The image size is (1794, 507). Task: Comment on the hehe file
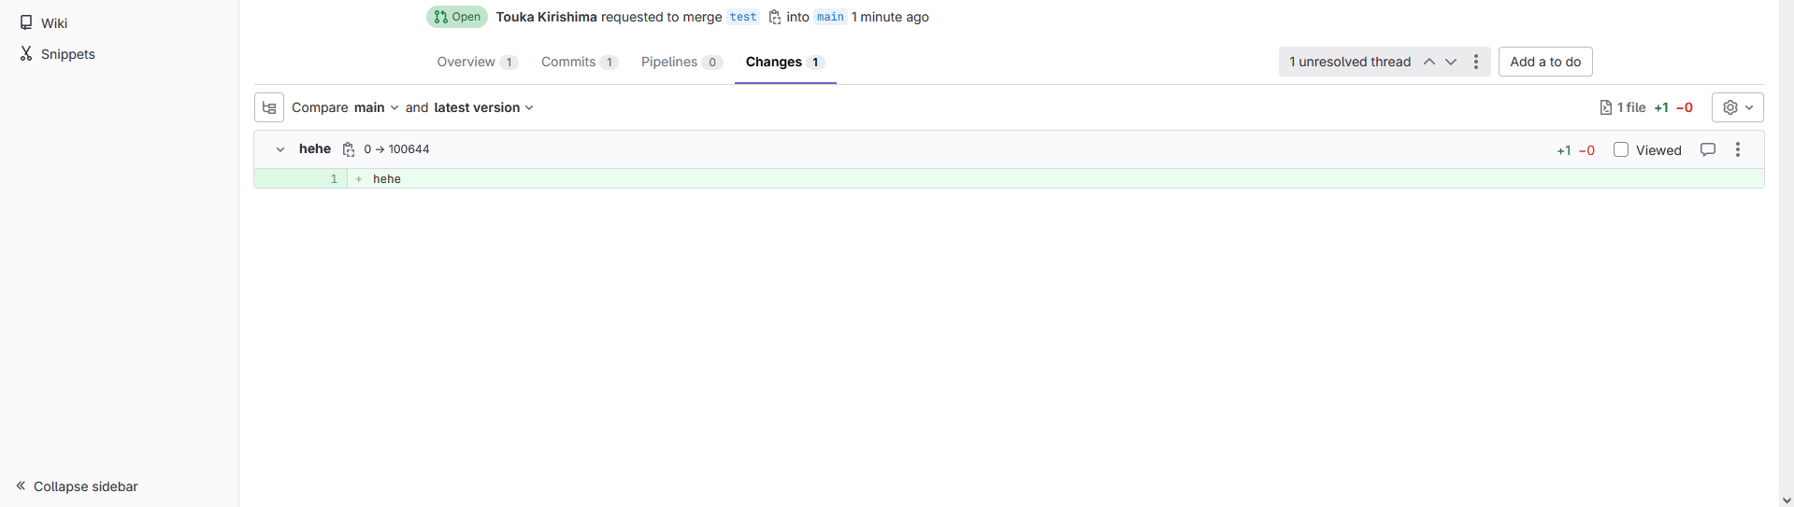pos(1707,149)
